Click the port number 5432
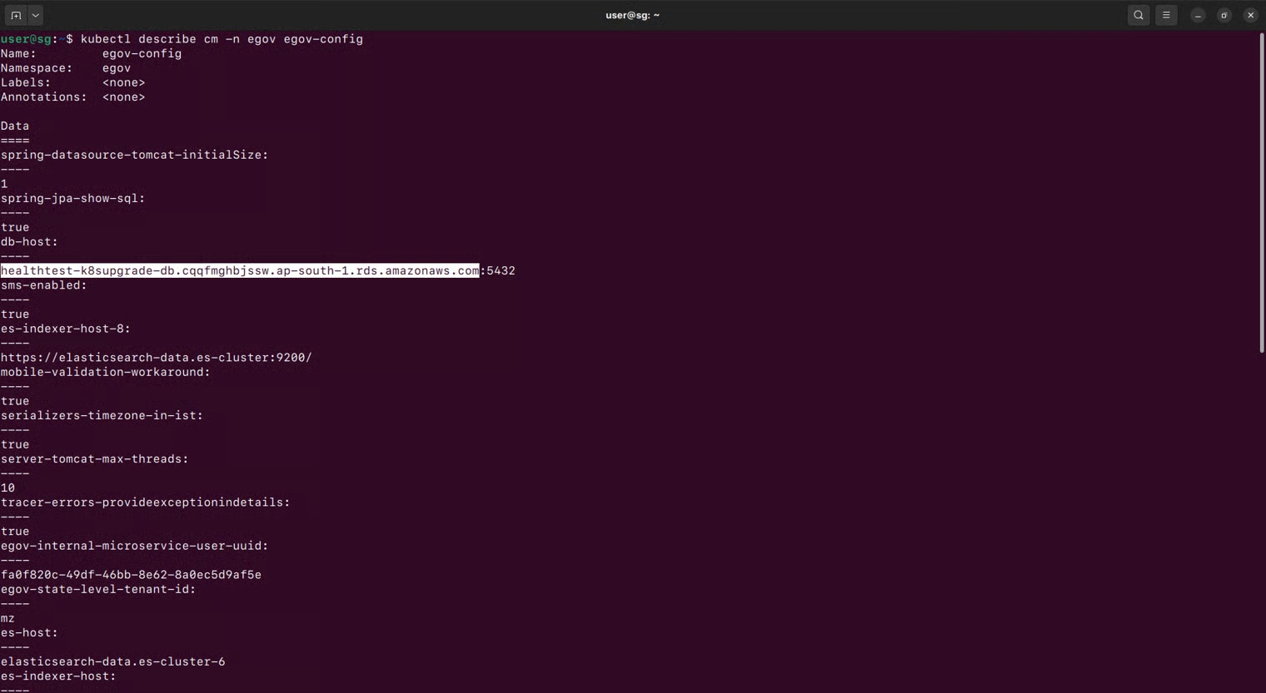The width and height of the screenshot is (1266, 693). pos(501,270)
